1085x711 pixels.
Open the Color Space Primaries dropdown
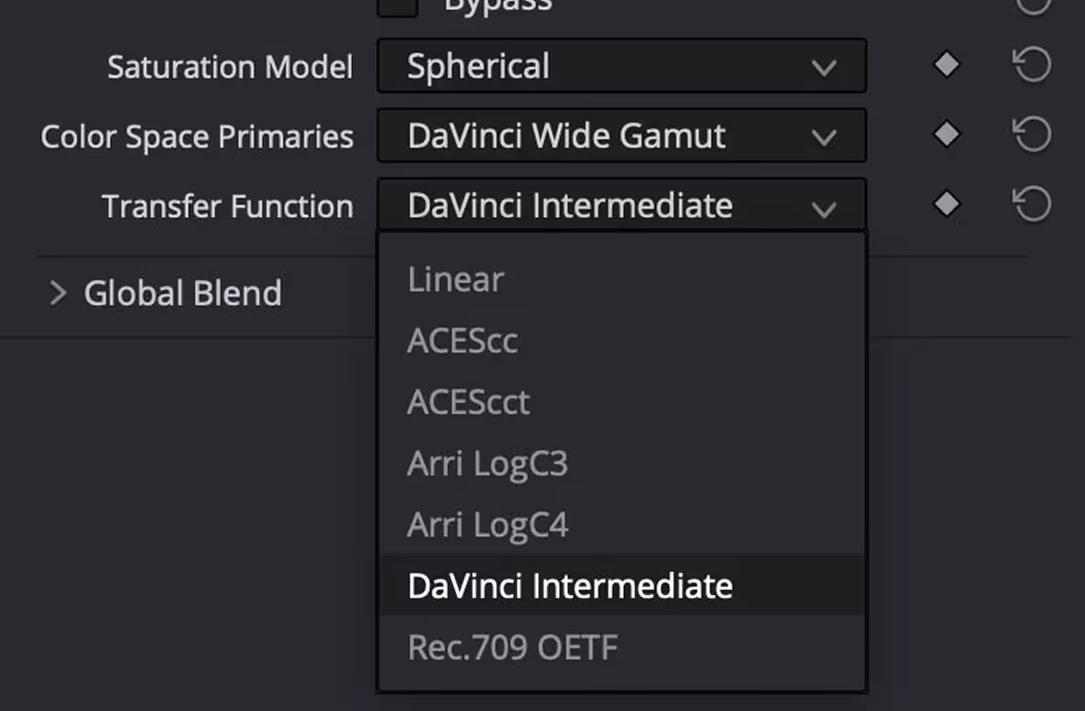click(621, 135)
